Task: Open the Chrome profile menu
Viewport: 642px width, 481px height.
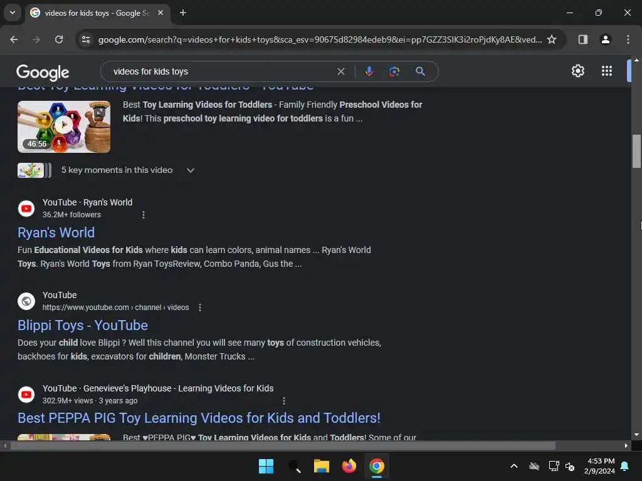Action: (x=606, y=39)
